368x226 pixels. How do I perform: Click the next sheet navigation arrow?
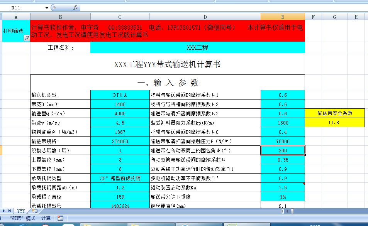tap(5, 211)
